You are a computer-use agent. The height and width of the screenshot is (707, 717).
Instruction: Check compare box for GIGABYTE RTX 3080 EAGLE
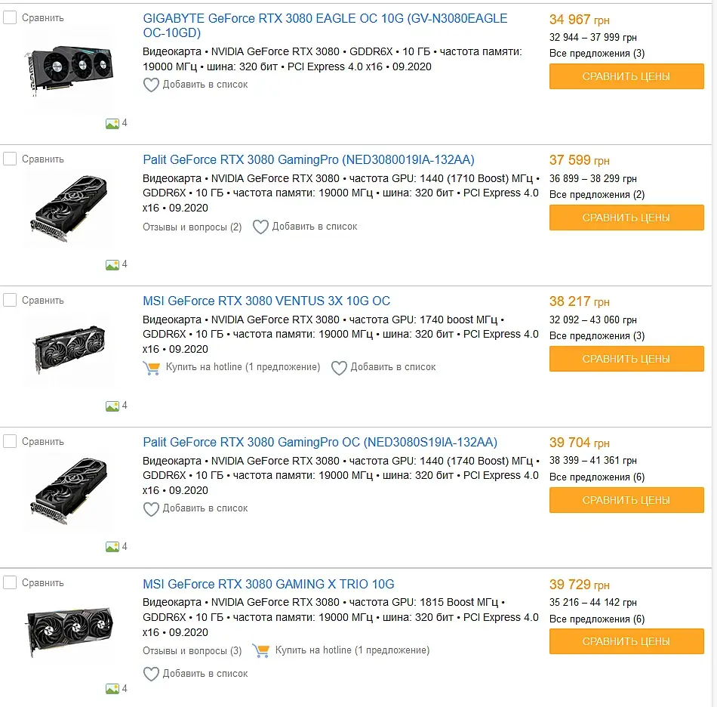tap(10, 17)
